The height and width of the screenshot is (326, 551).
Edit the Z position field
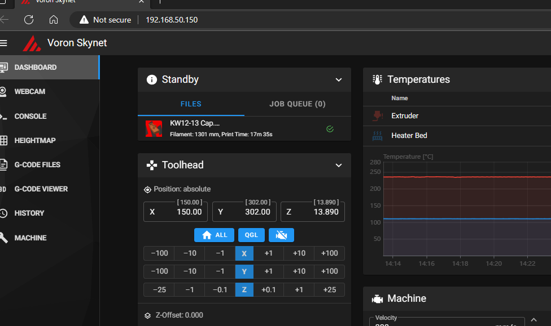pyautogui.click(x=313, y=212)
